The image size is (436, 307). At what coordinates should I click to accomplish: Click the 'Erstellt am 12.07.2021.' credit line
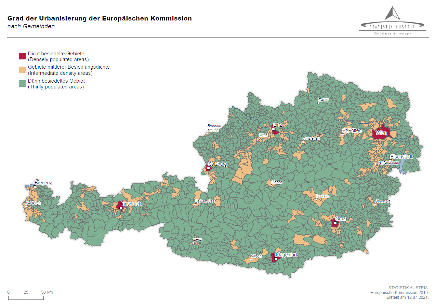[407, 297]
